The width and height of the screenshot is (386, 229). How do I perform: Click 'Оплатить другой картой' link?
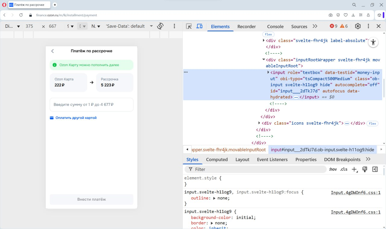coord(76,118)
